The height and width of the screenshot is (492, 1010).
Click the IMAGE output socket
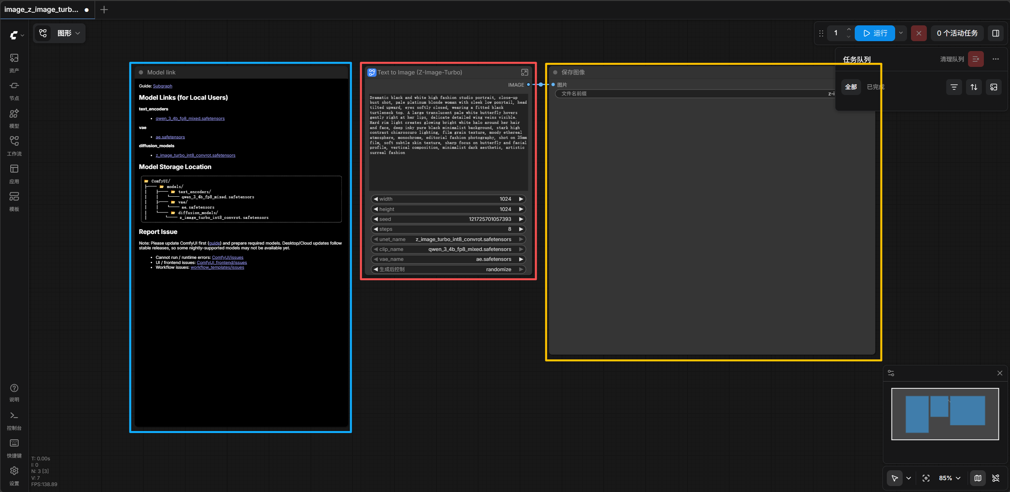528,85
